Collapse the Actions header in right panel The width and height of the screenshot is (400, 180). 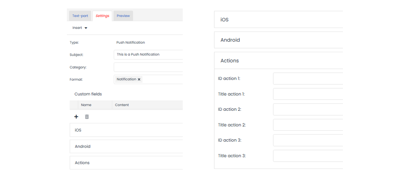279,61
